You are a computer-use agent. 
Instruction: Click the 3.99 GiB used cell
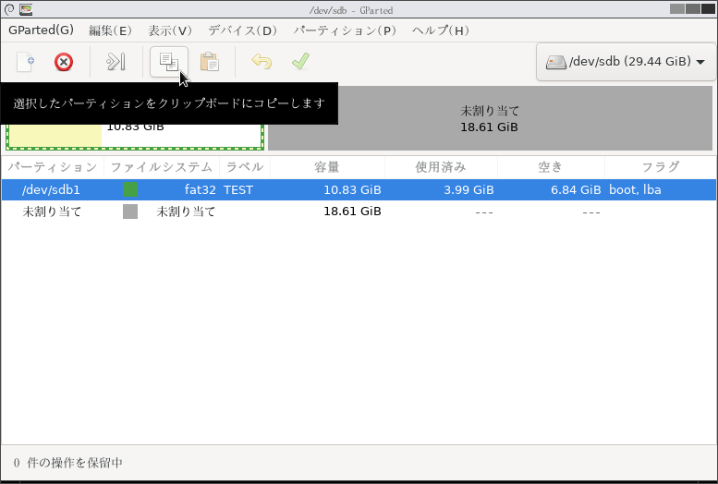(x=469, y=190)
